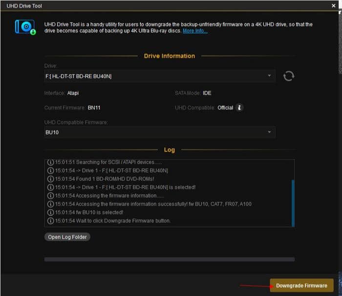Click the Log section heading
The width and height of the screenshot is (342, 296).
169,150
